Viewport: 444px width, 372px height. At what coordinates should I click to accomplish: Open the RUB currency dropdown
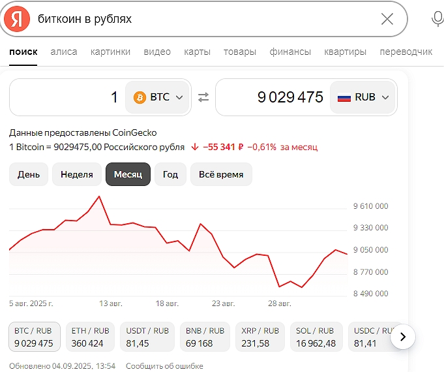pyautogui.click(x=363, y=97)
